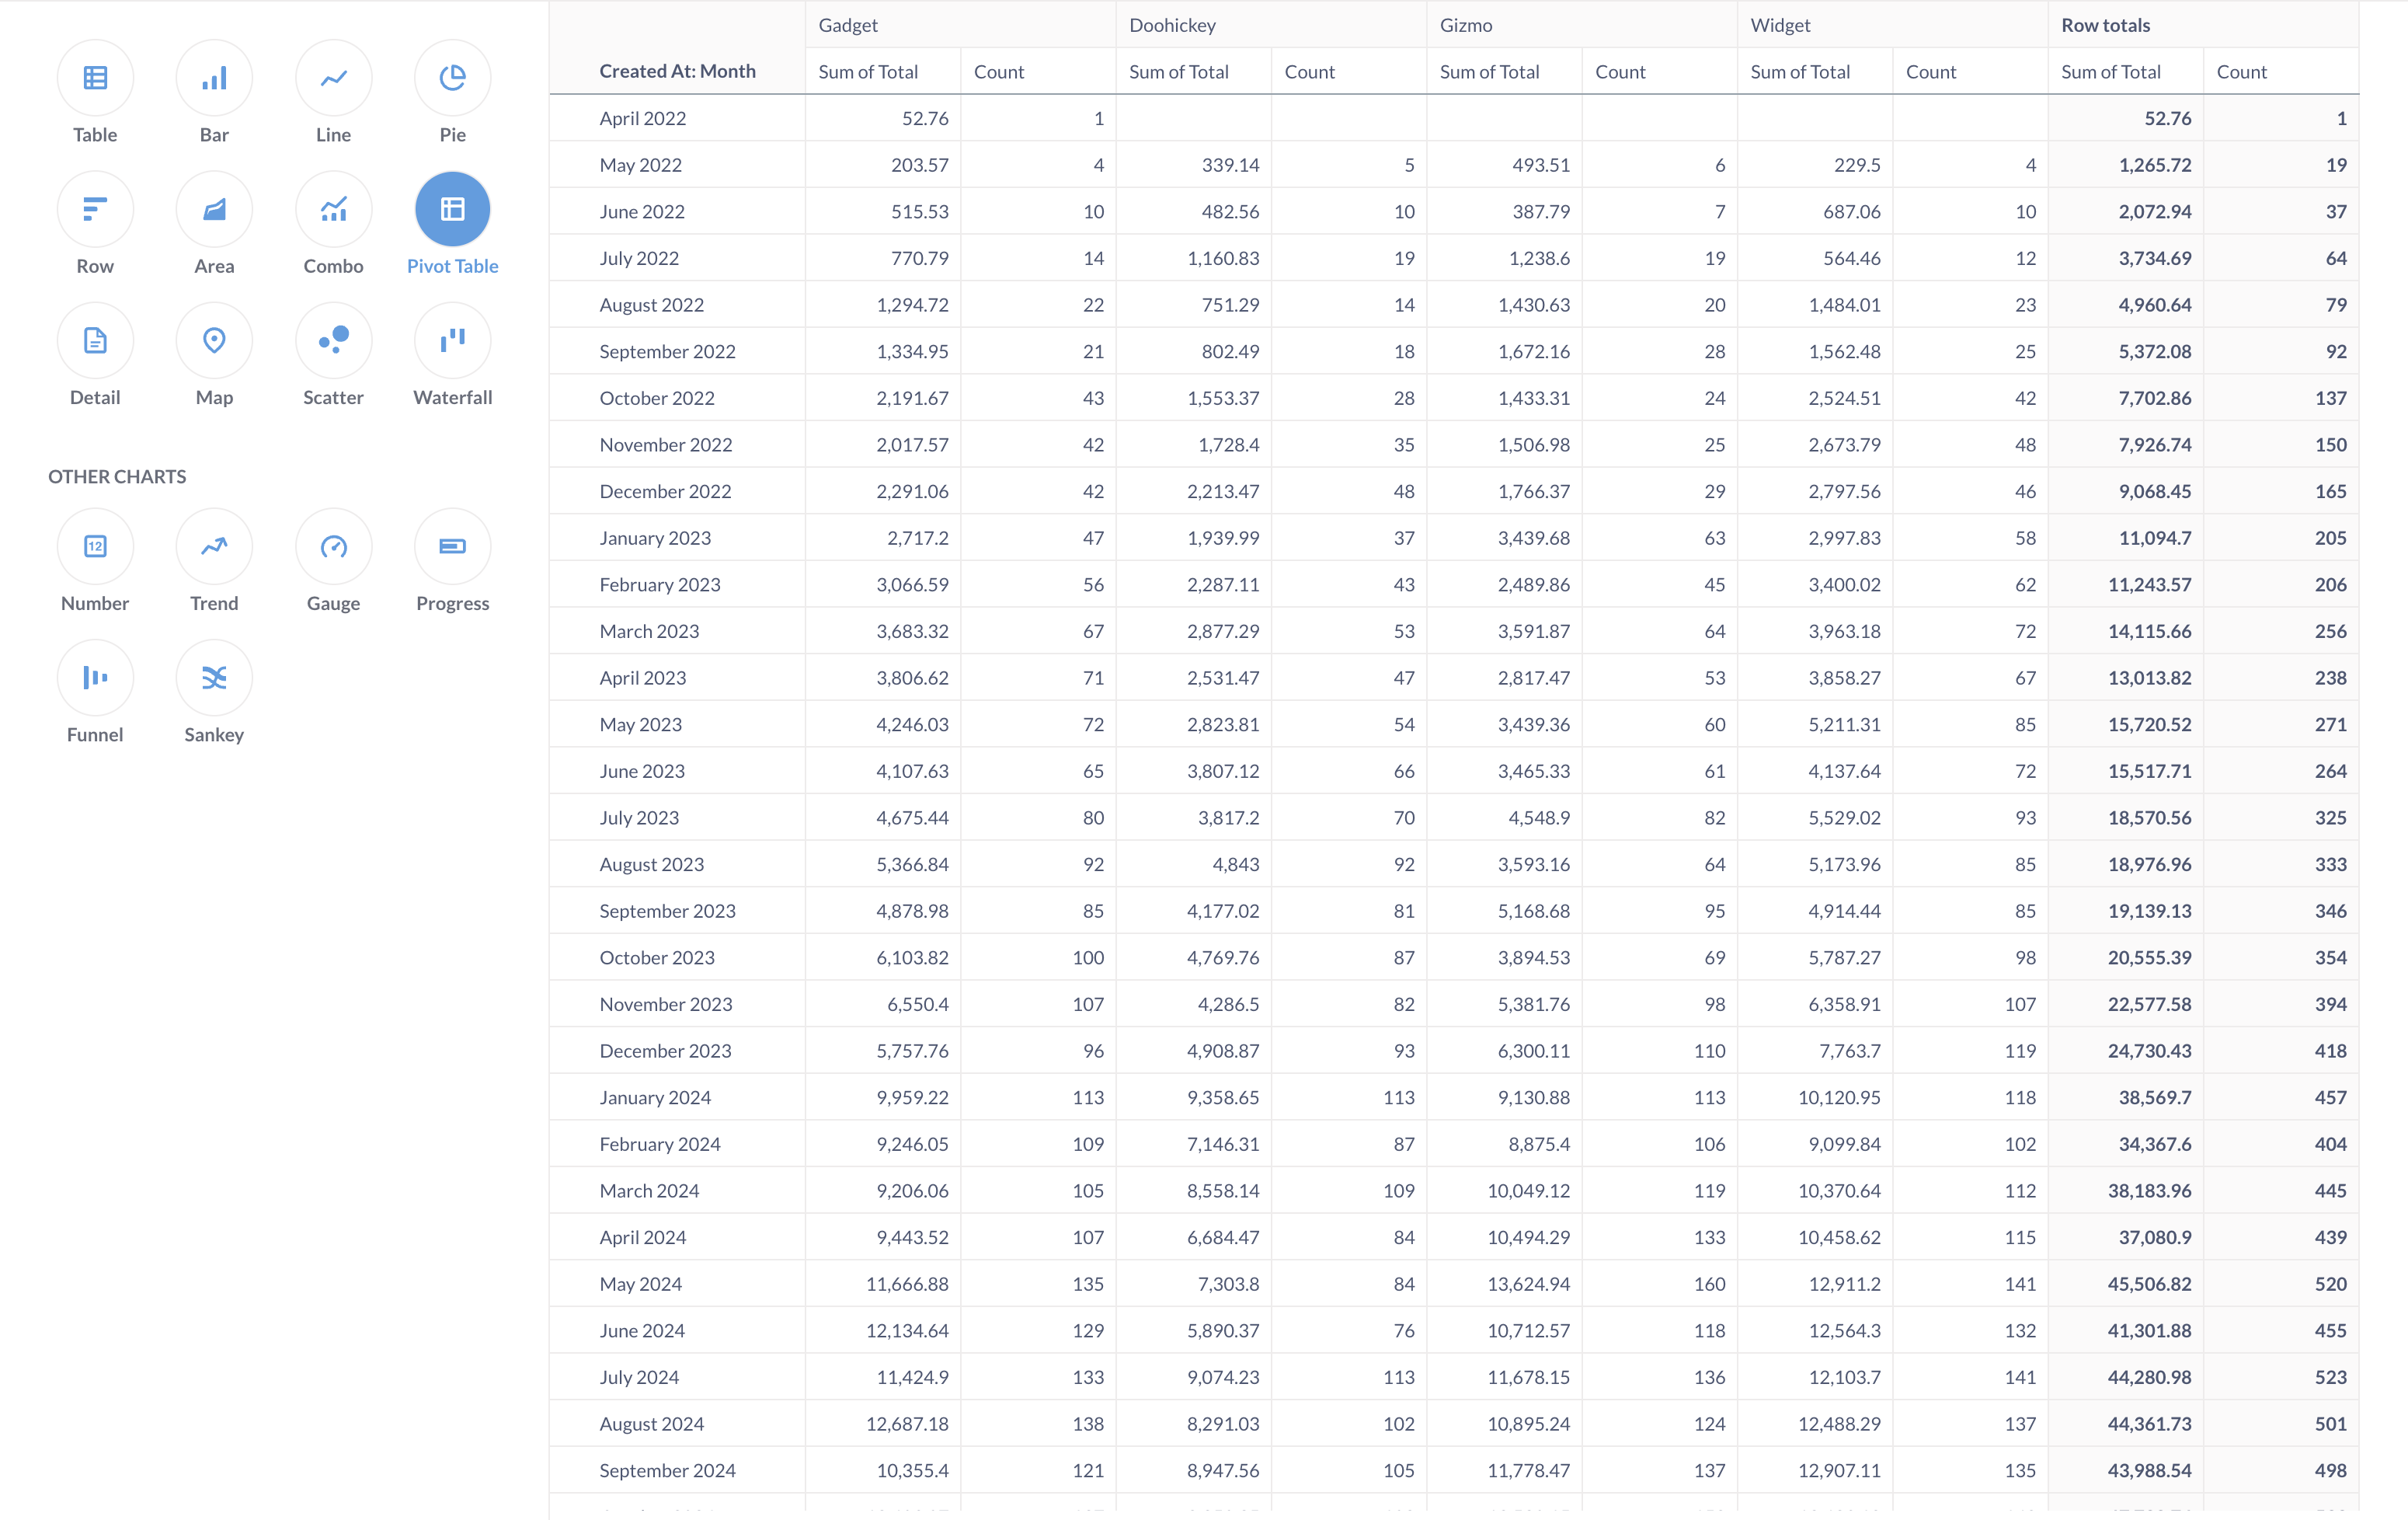The width and height of the screenshot is (2408, 1520).
Task: Switch visualization to Bar chart
Action: pyautogui.click(x=214, y=77)
